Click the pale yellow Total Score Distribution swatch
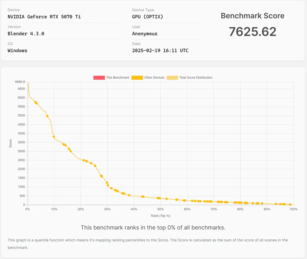 pyautogui.click(x=172, y=78)
